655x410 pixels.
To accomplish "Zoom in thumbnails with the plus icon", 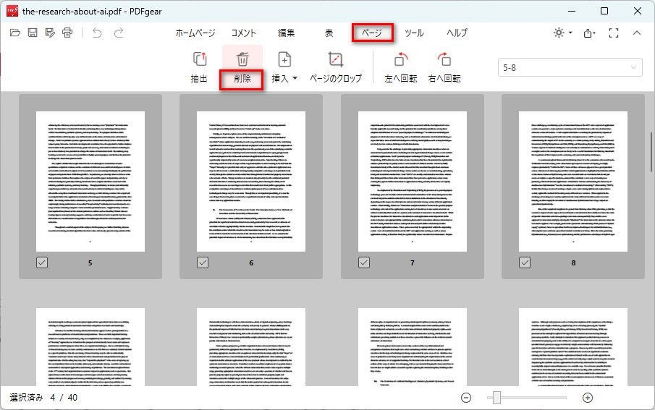I will pyautogui.click(x=587, y=398).
